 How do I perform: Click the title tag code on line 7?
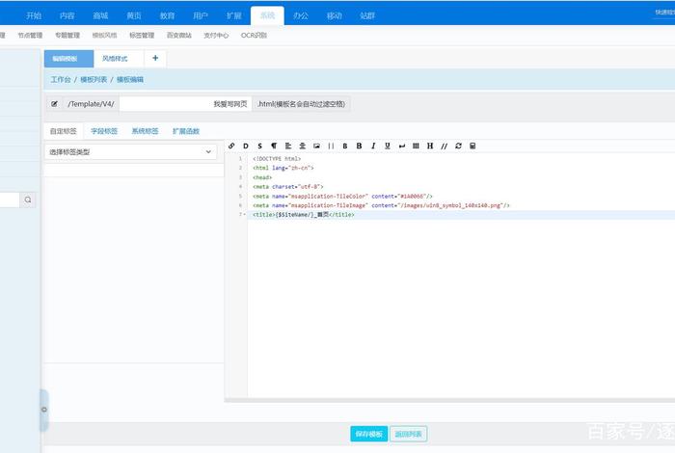(x=304, y=214)
